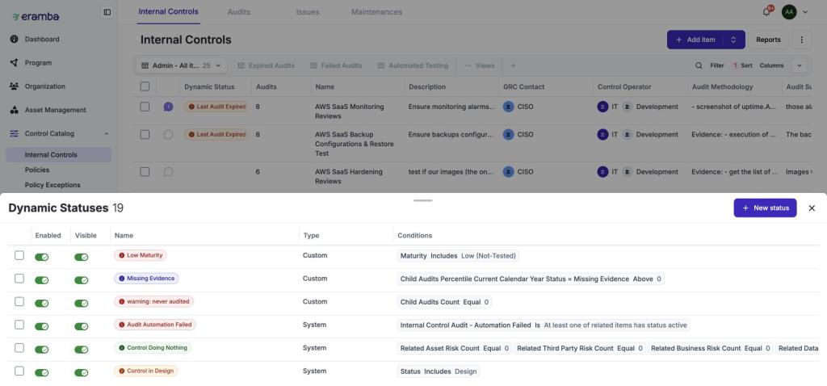Open the Control Catalog sidebar icon

pos(15,134)
